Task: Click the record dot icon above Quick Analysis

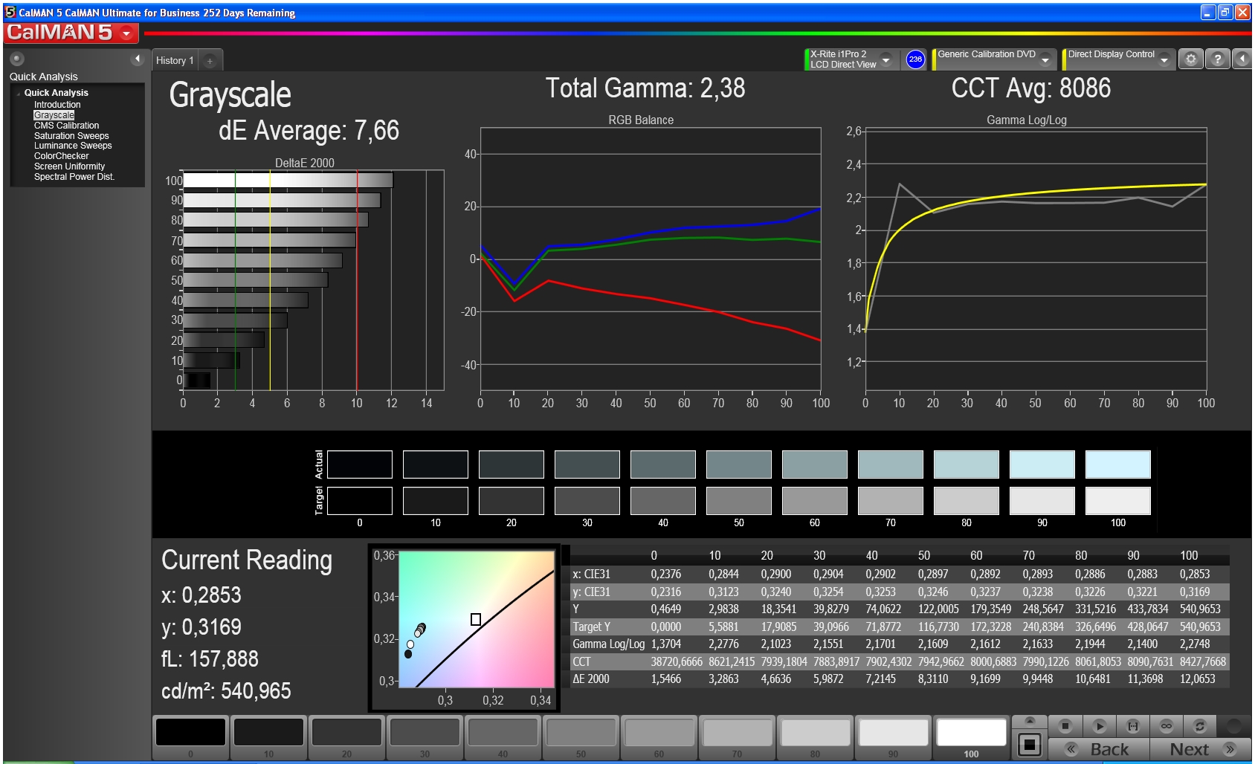Action: point(17,59)
